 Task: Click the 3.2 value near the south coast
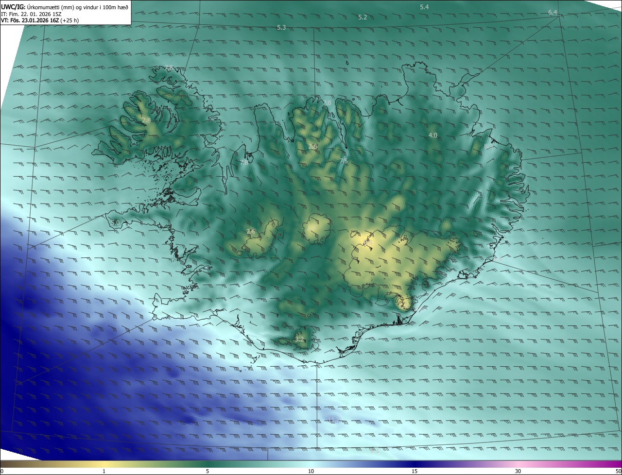299,339
